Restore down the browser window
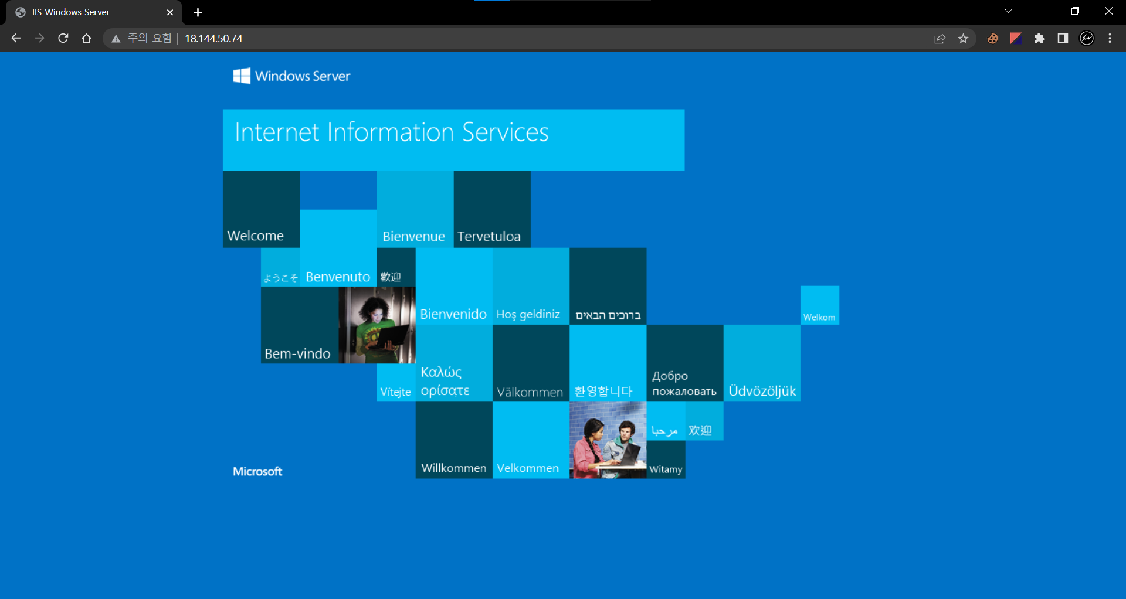 coord(1075,11)
